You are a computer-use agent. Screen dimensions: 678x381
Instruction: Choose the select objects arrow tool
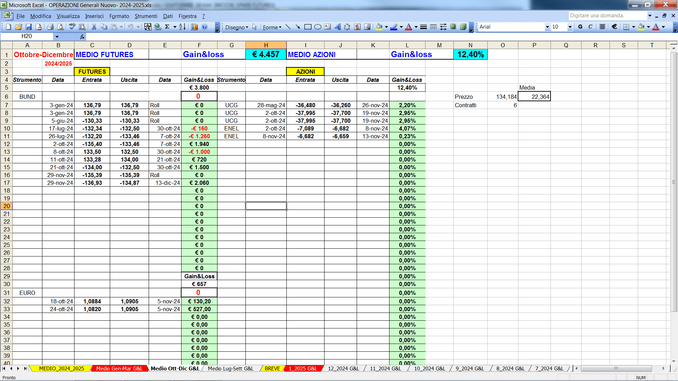click(x=255, y=27)
